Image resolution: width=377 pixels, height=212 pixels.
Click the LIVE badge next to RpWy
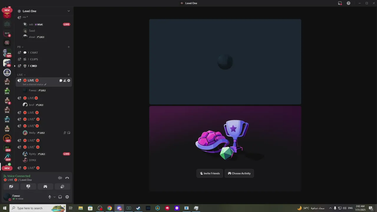(67, 154)
